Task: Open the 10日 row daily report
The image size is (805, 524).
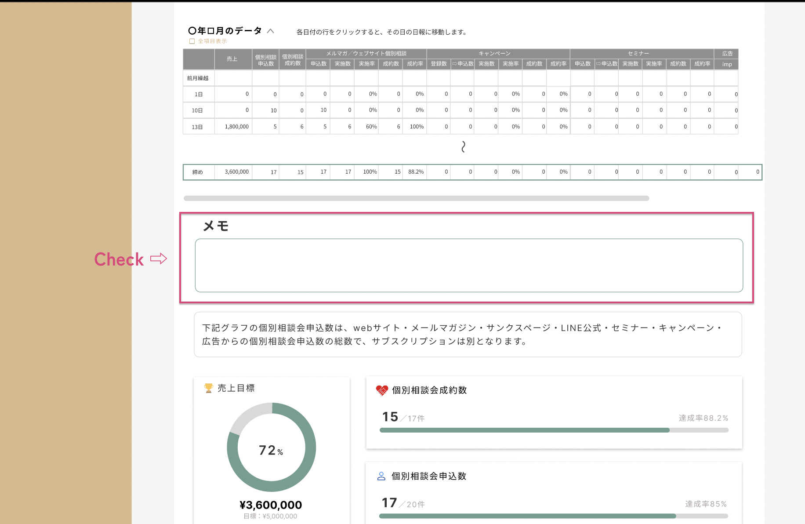Action: 197,110
